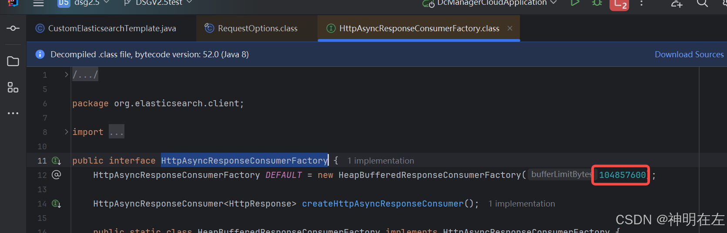Viewport: 727px width, 233px height.
Task: Expand the folded comment on line 1
Action: pyautogui.click(x=66, y=75)
